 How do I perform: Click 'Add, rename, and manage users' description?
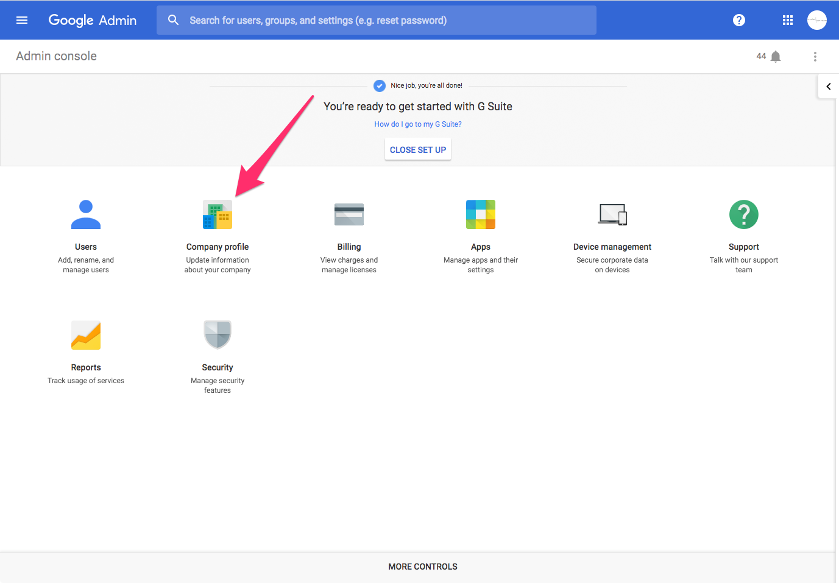86,265
